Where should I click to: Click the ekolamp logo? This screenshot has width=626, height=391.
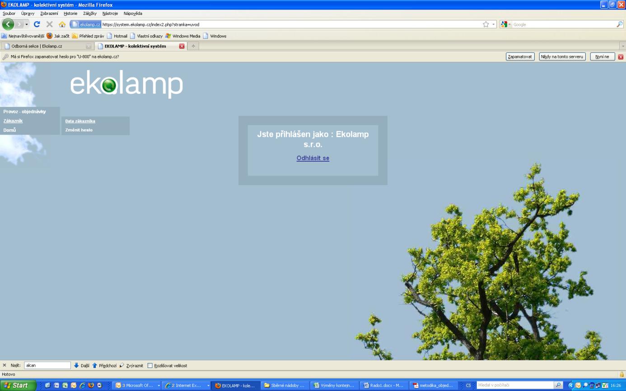tap(126, 84)
